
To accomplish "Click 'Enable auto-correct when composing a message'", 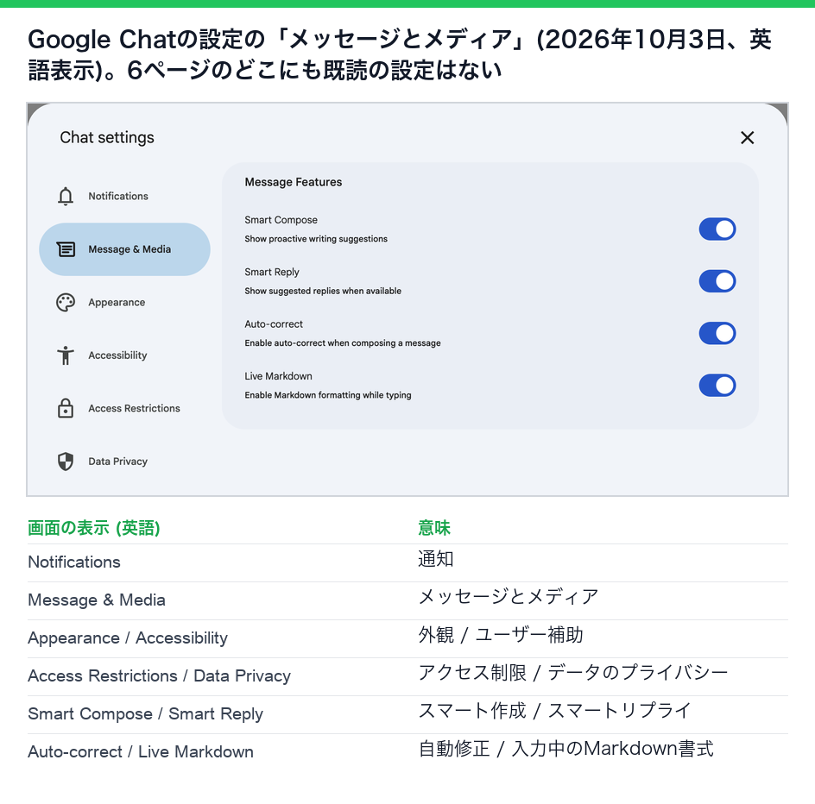I will pos(343,342).
